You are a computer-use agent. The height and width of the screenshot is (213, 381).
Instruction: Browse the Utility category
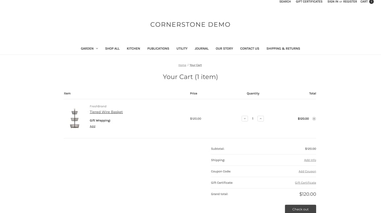[x=182, y=49]
